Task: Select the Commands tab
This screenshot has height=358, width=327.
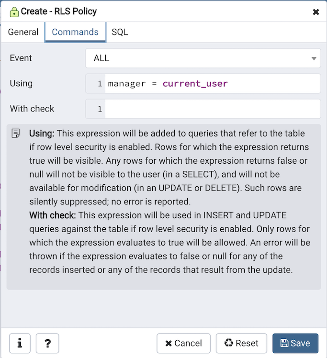Action: 75,32
